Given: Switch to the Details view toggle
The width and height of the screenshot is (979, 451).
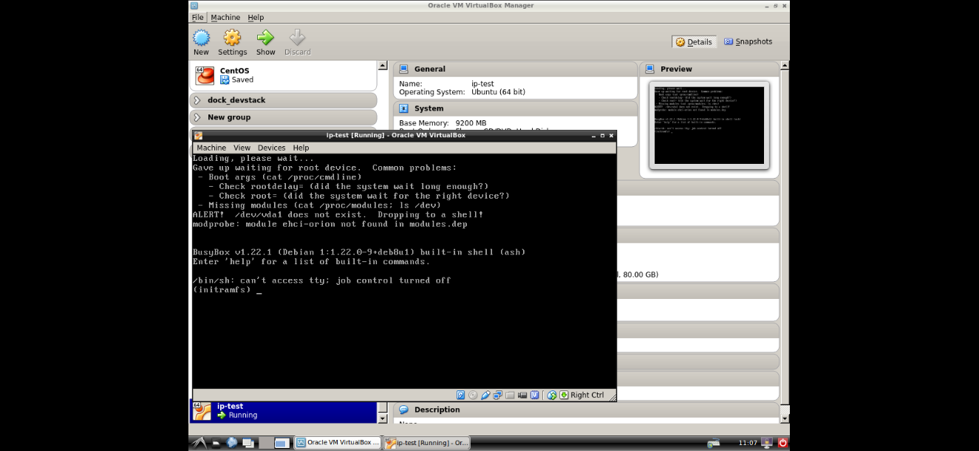Looking at the screenshot, I should pyautogui.click(x=694, y=42).
